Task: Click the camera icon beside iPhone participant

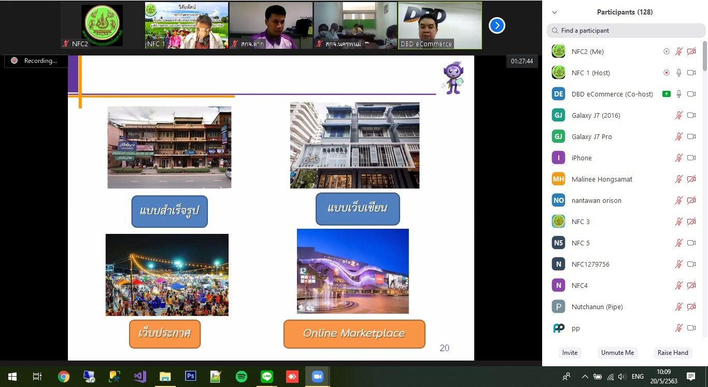Action: pos(691,158)
